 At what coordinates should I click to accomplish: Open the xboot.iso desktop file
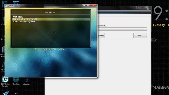pyautogui.click(x=16, y=81)
